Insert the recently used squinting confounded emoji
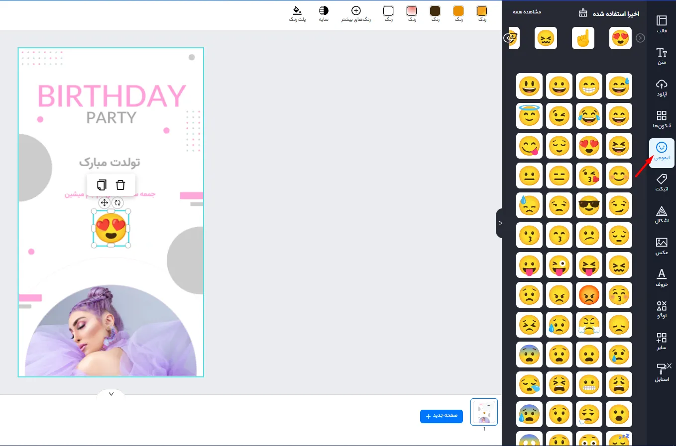 point(546,38)
